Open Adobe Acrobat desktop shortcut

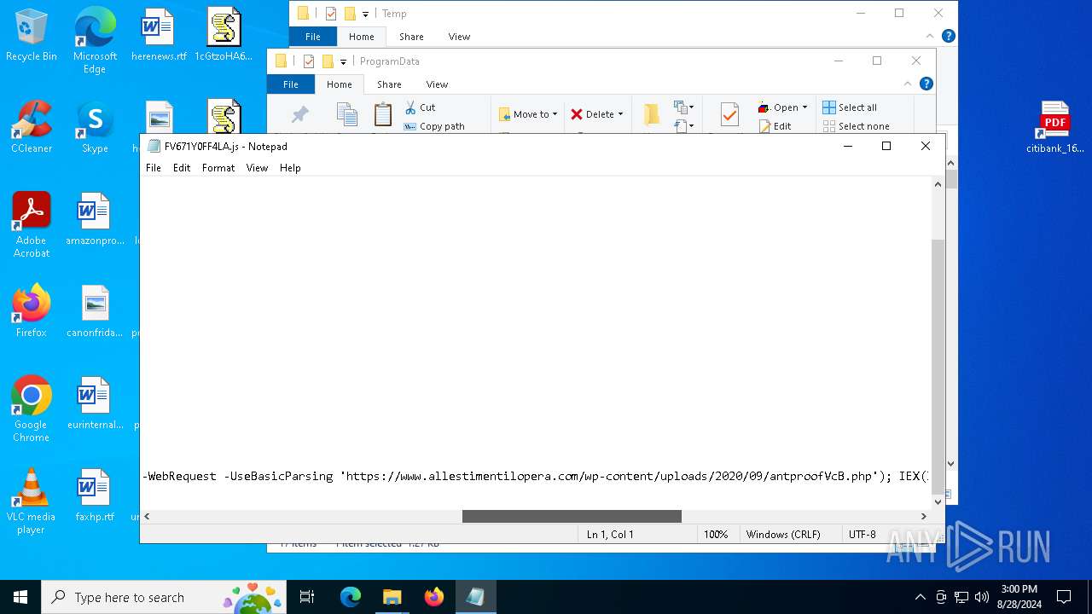click(x=31, y=225)
